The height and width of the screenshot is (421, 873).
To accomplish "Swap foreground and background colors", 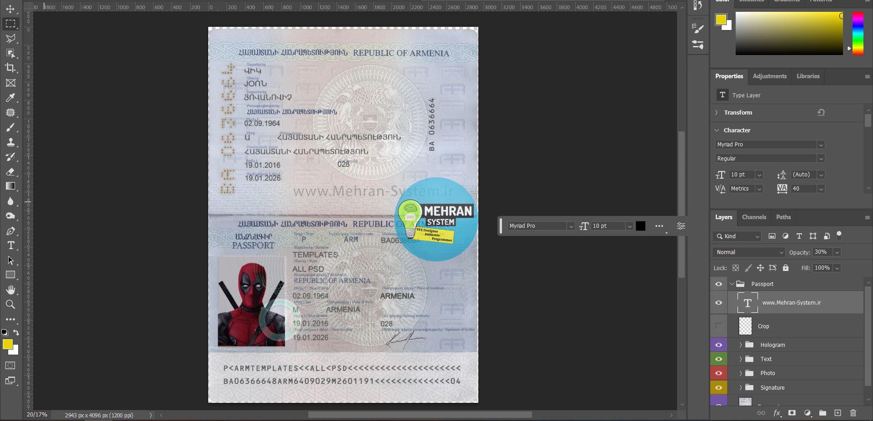I will tap(16, 332).
